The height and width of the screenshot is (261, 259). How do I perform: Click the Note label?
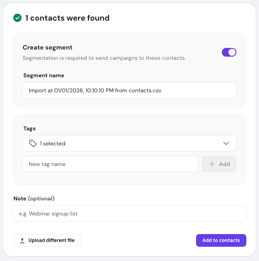point(20,198)
